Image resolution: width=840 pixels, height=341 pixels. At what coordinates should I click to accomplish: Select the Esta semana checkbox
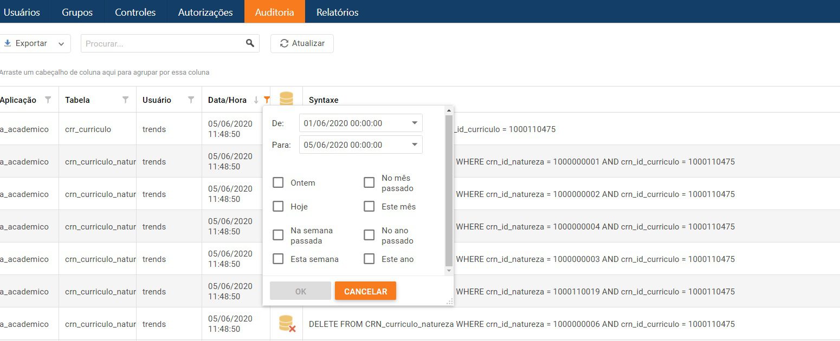click(x=278, y=259)
